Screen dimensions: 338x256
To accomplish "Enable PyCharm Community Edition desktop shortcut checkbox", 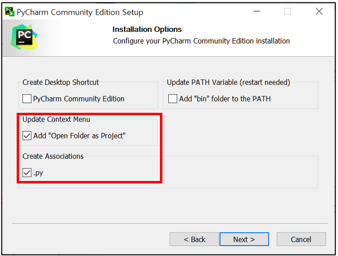I will pos(27,99).
